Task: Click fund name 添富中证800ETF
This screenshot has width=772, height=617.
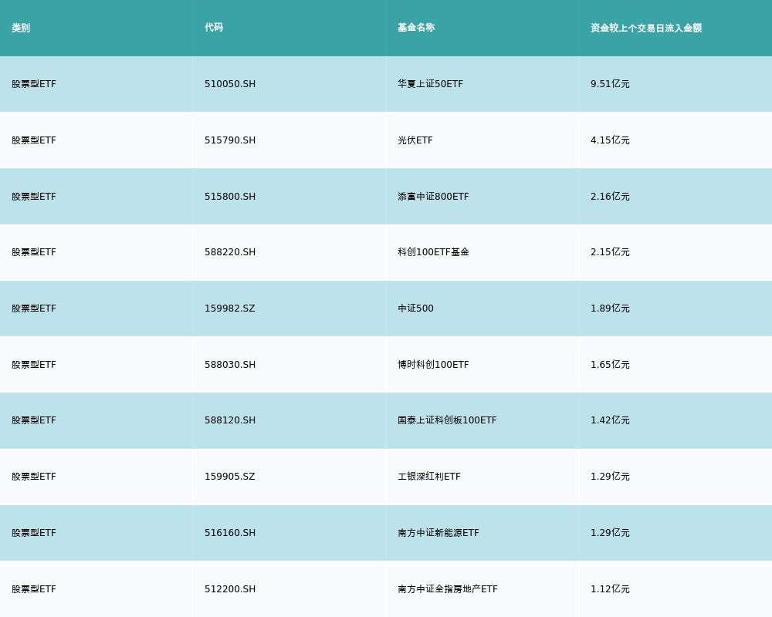Action: tap(433, 197)
